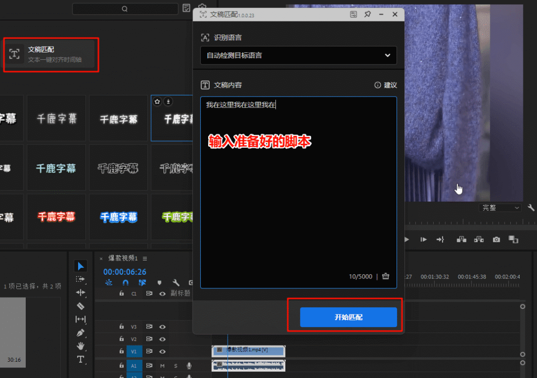Click the Export Frame camera icon
This screenshot has width=537, height=378.
[496, 240]
